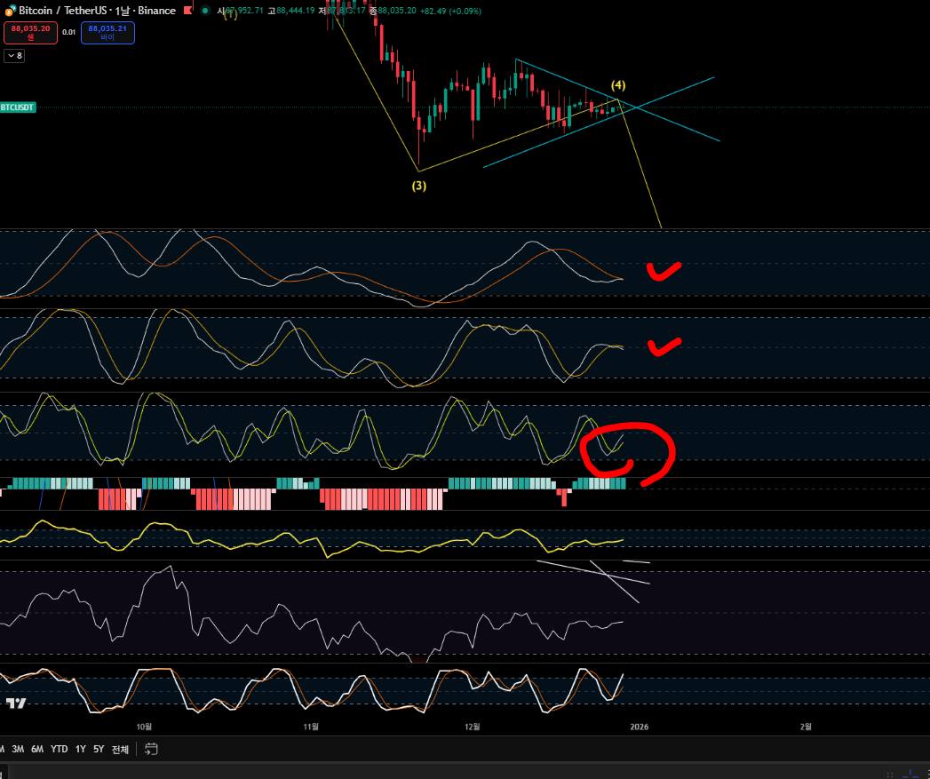This screenshot has height=779, width=930.
Task: Click the red flag marker icon
Action: pyautogui.click(x=188, y=10)
